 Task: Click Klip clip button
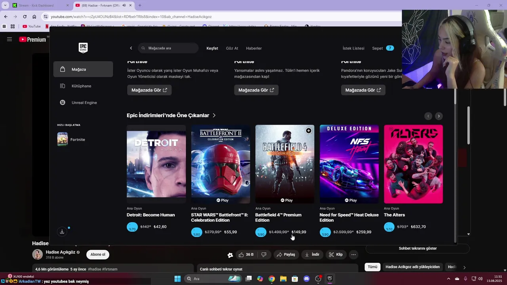pyautogui.click(x=336, y=255)
